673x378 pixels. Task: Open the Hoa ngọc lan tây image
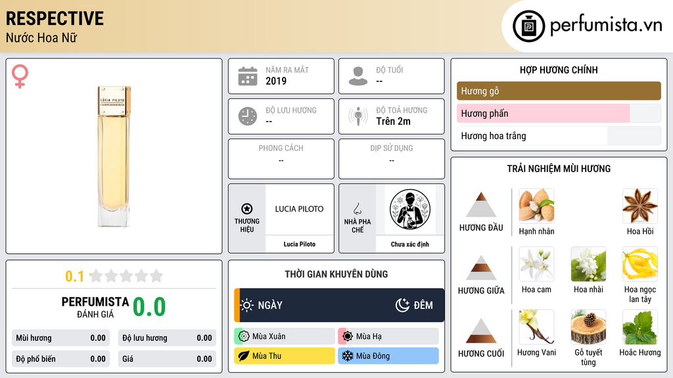point(640,264)
